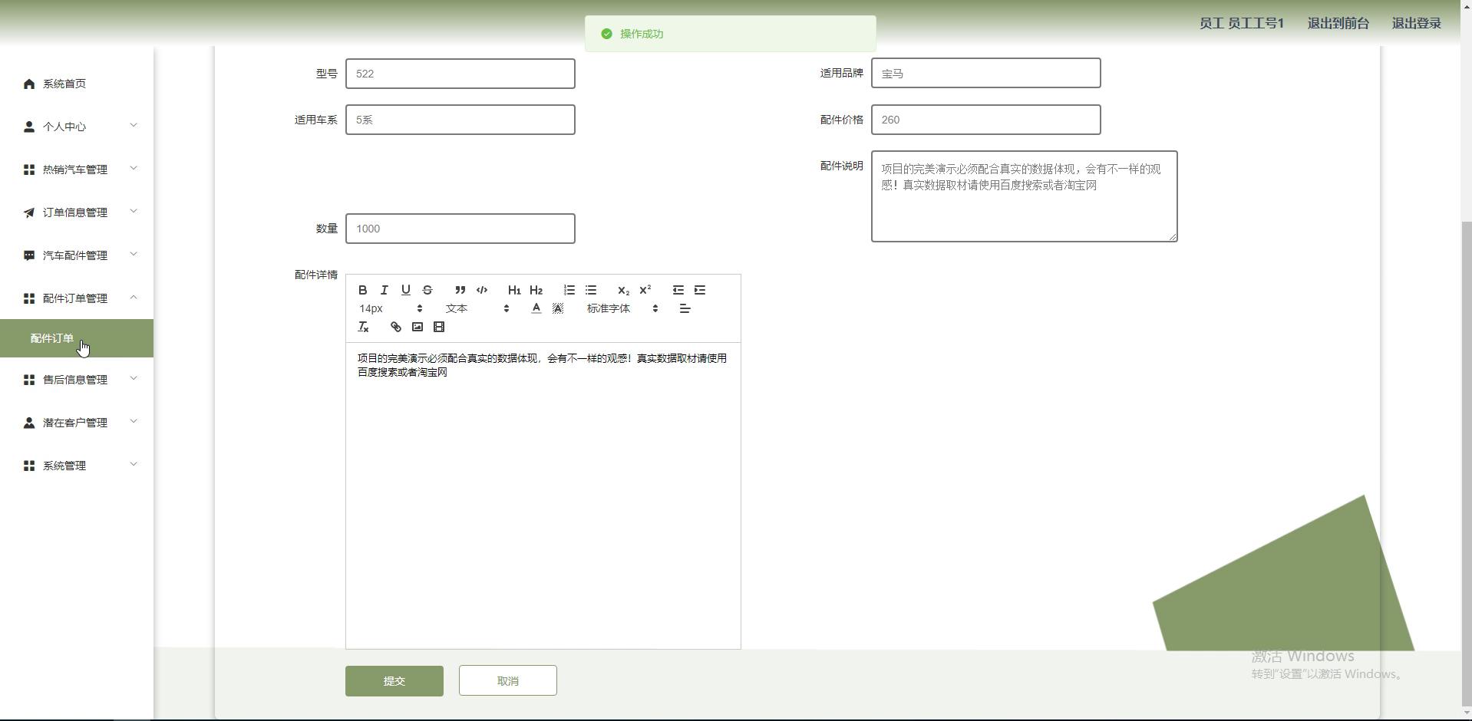Image resolution: width=1472 pixels, height=721 pixels.
Task: Click the home icon beside 系统首页
Action: pyautogui.click(x=29, y=84)
